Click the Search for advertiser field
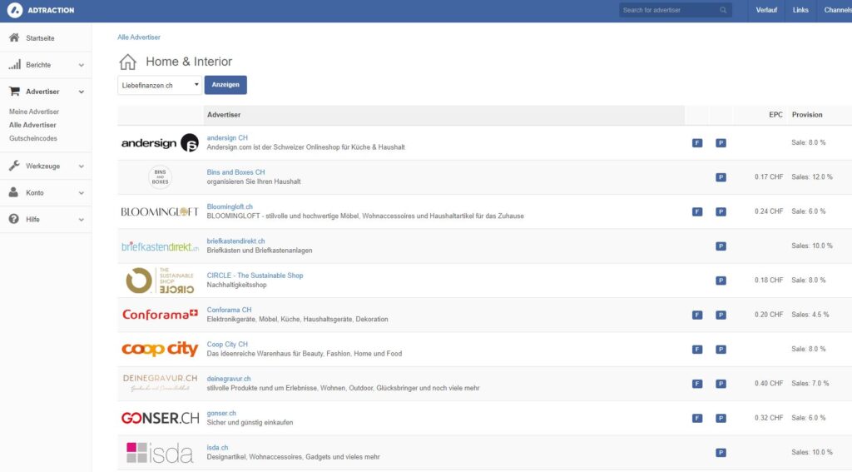 [x=675, y=10]
